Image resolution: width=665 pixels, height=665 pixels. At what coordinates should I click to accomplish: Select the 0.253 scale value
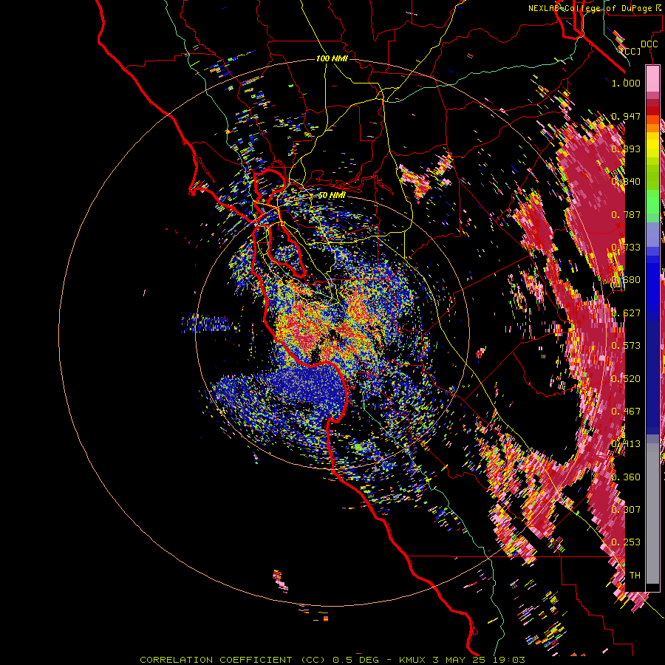coord(626,542)
